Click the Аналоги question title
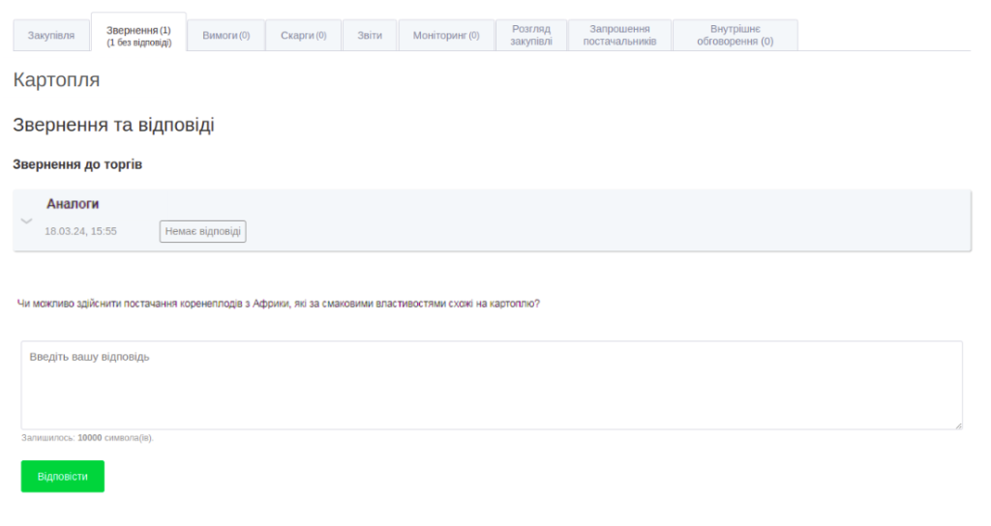991x526 pixels. pos(73,204)
